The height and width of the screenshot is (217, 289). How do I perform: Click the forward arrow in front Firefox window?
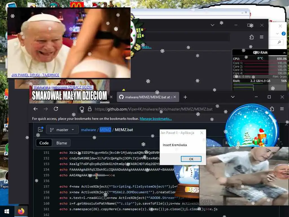[x=46, y=109]
